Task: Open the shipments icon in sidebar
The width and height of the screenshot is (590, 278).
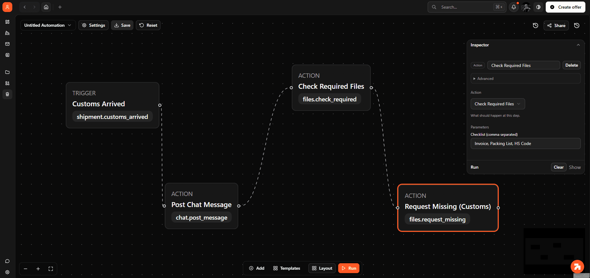Action: tap(7, 33)
